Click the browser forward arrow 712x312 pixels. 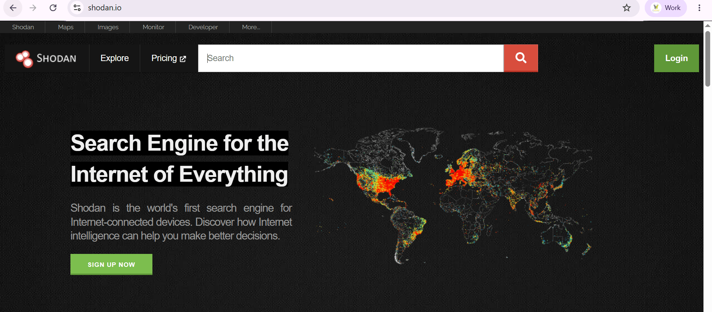coord(33,8)
